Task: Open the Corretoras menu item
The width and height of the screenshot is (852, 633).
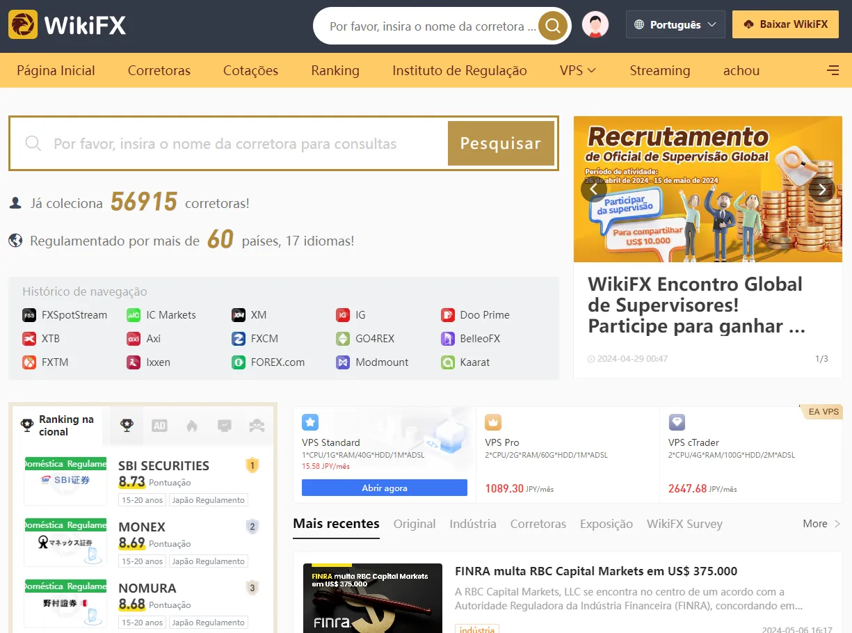Action: point(159,70)
